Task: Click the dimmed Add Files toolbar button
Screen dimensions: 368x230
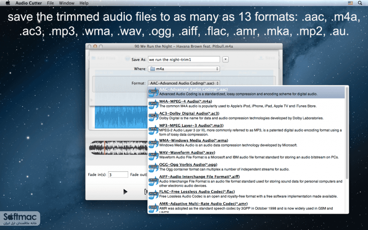Action: click(x=103, y=58)
